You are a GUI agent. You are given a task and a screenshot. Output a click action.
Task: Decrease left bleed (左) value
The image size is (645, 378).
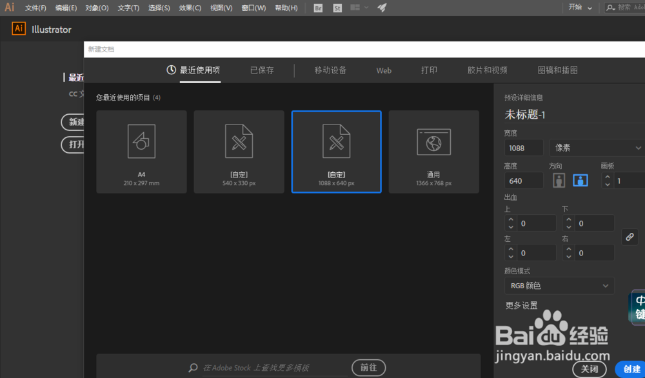pos(511,257)
